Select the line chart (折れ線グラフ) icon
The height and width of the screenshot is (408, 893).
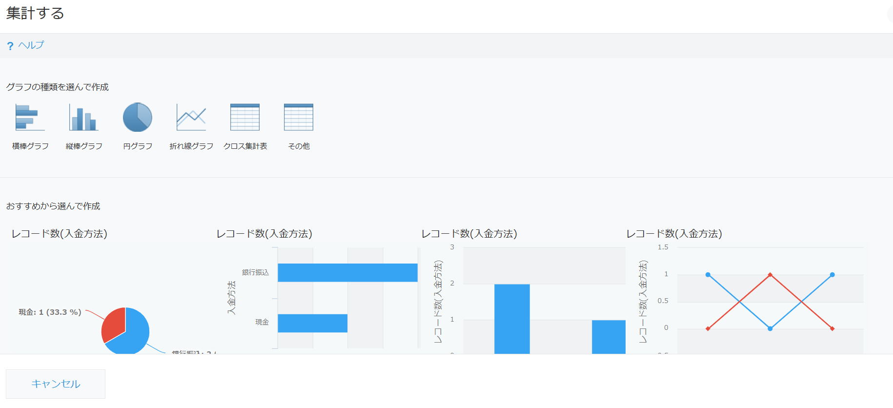pos(191,117)
